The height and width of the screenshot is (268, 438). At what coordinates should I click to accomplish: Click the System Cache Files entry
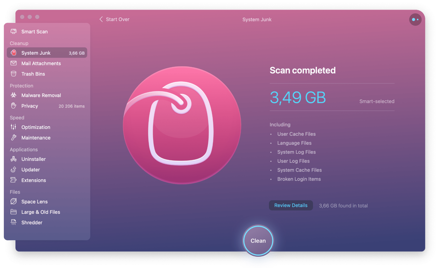299,170
